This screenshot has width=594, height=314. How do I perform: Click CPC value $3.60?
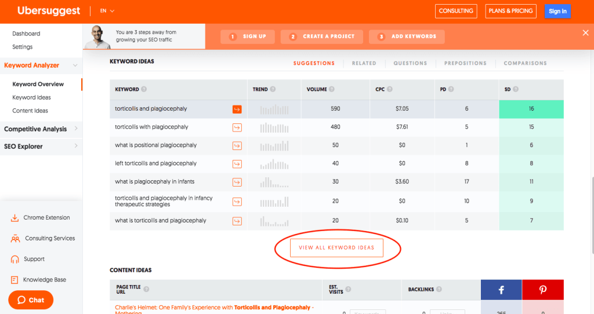[x=402, y=181]
